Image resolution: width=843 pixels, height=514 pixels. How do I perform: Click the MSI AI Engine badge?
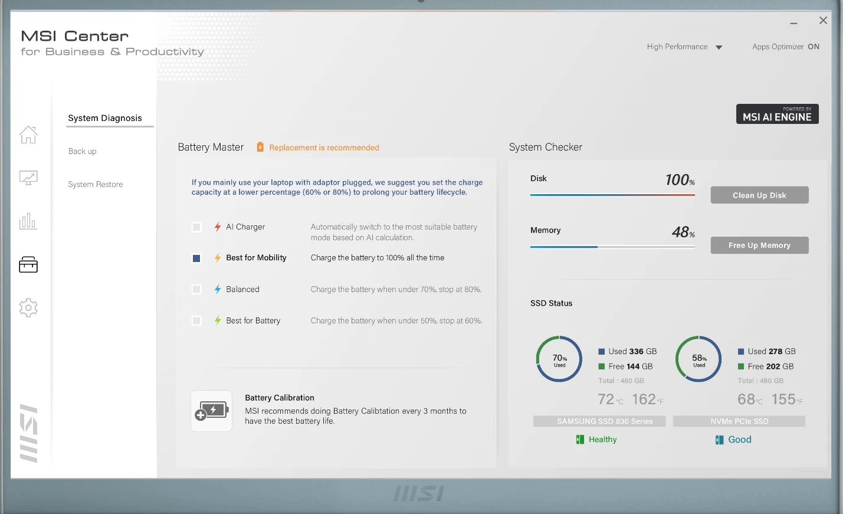pyautogui.click(x=777, y=114)
